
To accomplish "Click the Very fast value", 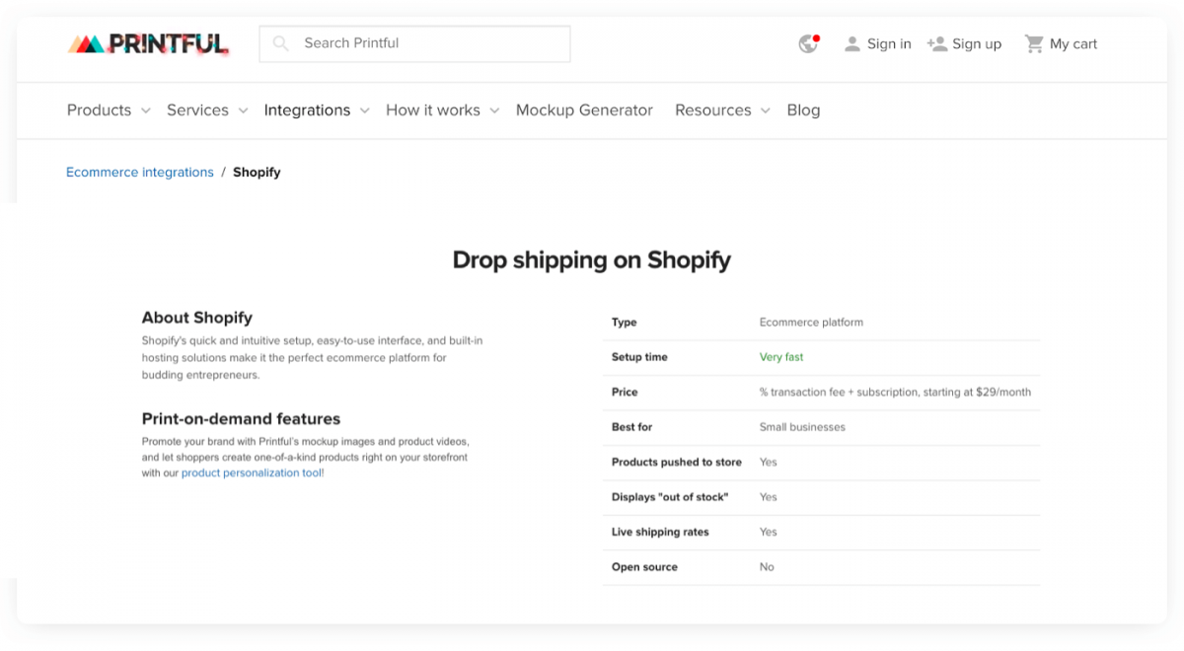I will 781,357.
